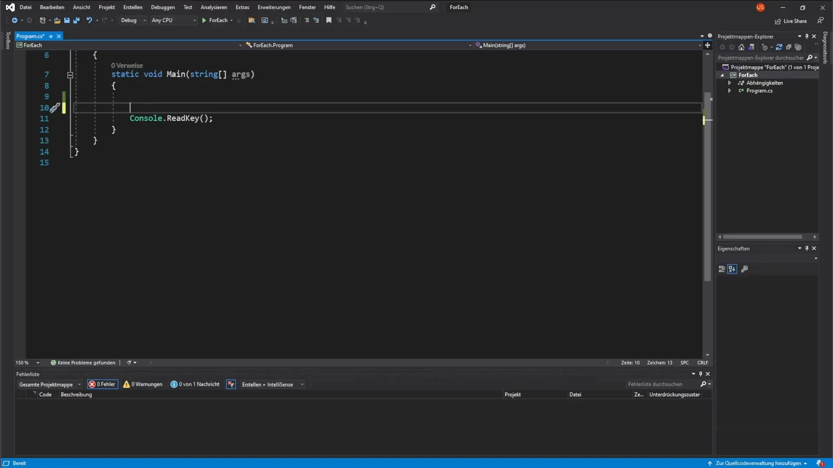Viewport: 833px width, 468px height.
Task: Expand the Abhängigkeiten tree node
Action: [x=730, y=83]
